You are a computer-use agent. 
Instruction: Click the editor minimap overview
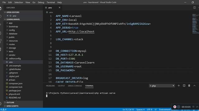196,24
